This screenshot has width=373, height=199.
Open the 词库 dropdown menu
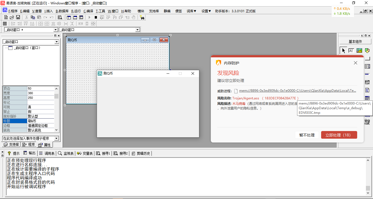click(x=191, y=11)
